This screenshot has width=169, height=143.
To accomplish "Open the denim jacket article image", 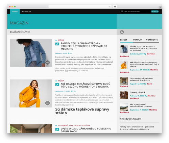I will click(x=31, y=53).
